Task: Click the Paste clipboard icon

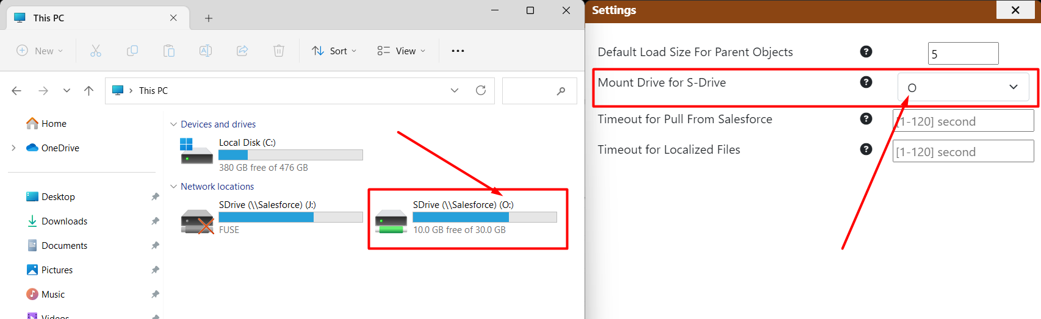Action: [169, 51]
